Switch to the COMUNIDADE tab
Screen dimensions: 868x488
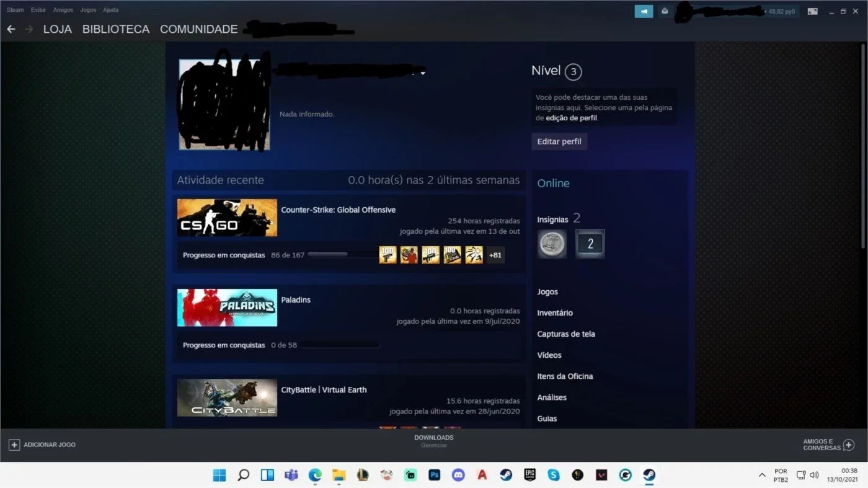point(199,29)
